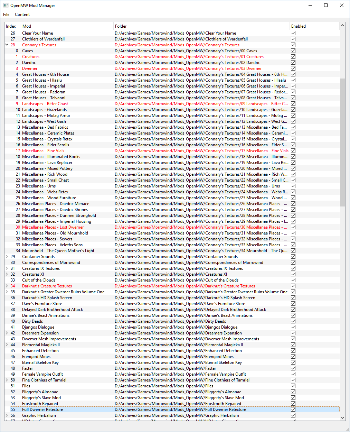Sort by the Mod column header
This screenshot has height=432, width=350.
point(67,26)
